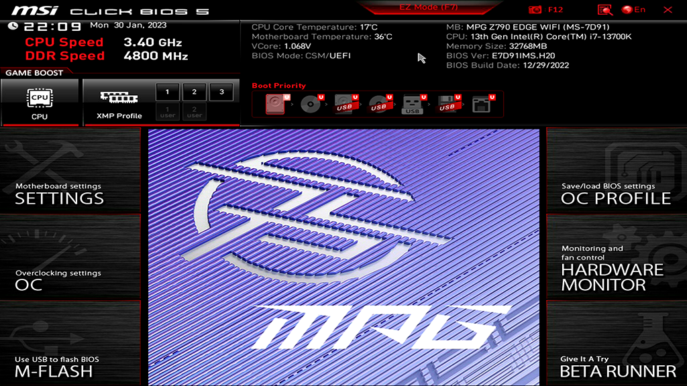Click the BIOS Ver E7D91IMS.H20 line
Image resolution: width=687 pixels, height=386 pixels.
pyautogui.click(x=500, y=56)
